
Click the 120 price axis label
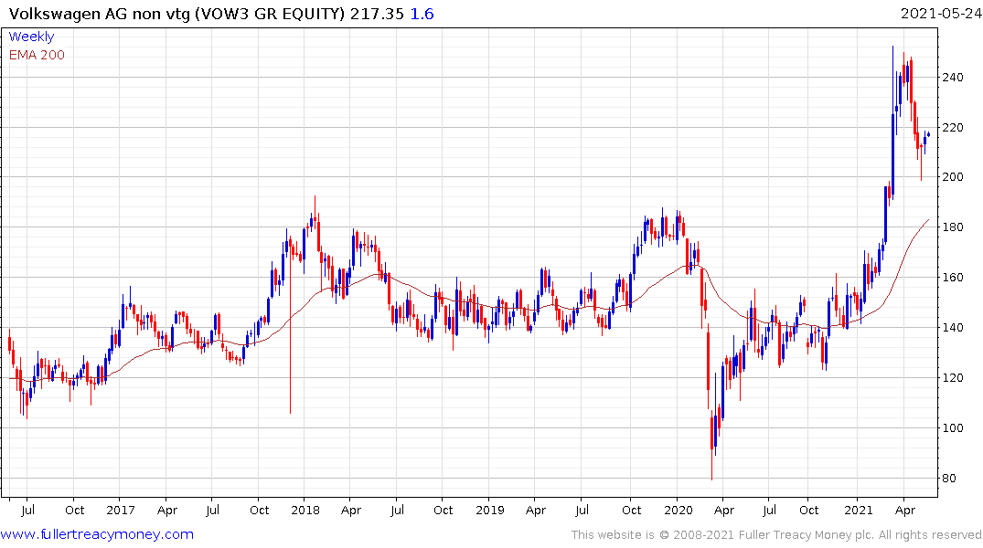point(953,377)
